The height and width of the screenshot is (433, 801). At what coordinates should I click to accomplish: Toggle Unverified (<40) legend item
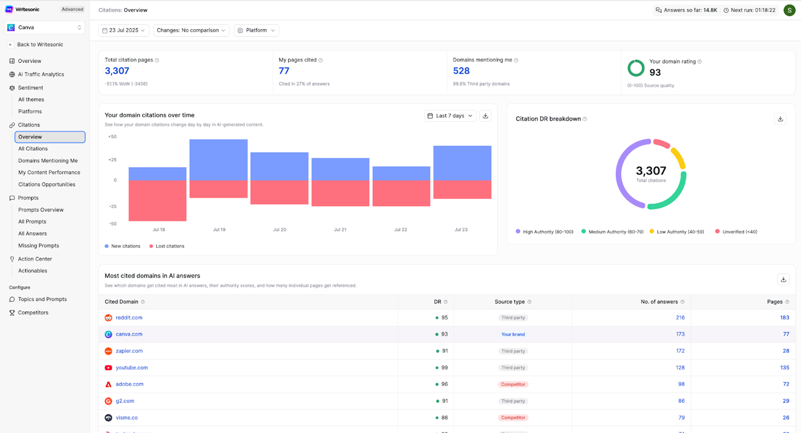736,232
